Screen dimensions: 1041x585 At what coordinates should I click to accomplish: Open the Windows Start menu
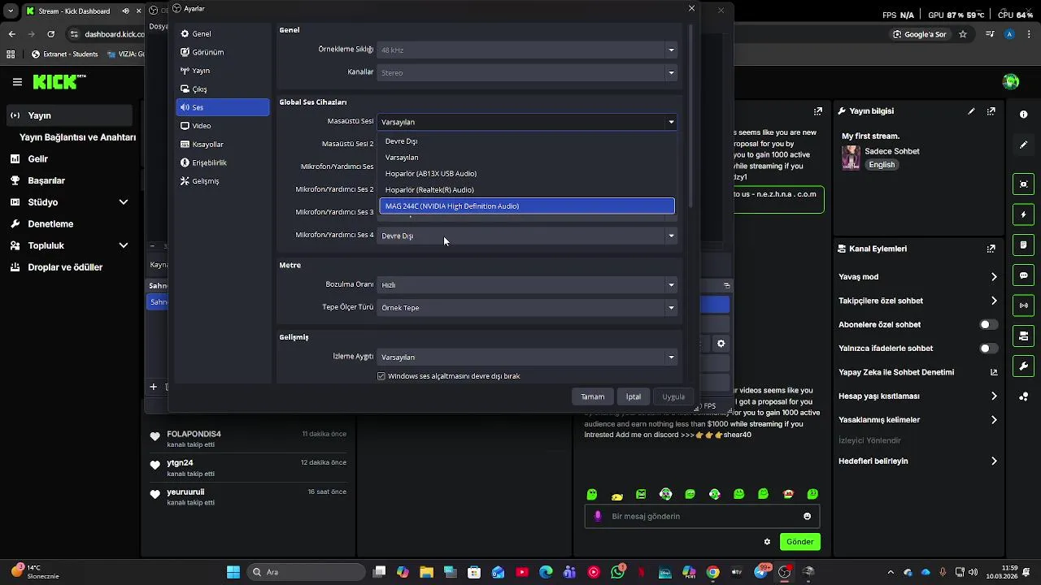(x=233, y=572)
